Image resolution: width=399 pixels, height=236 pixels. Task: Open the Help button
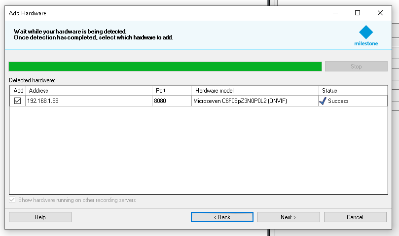tap(40, 217)
